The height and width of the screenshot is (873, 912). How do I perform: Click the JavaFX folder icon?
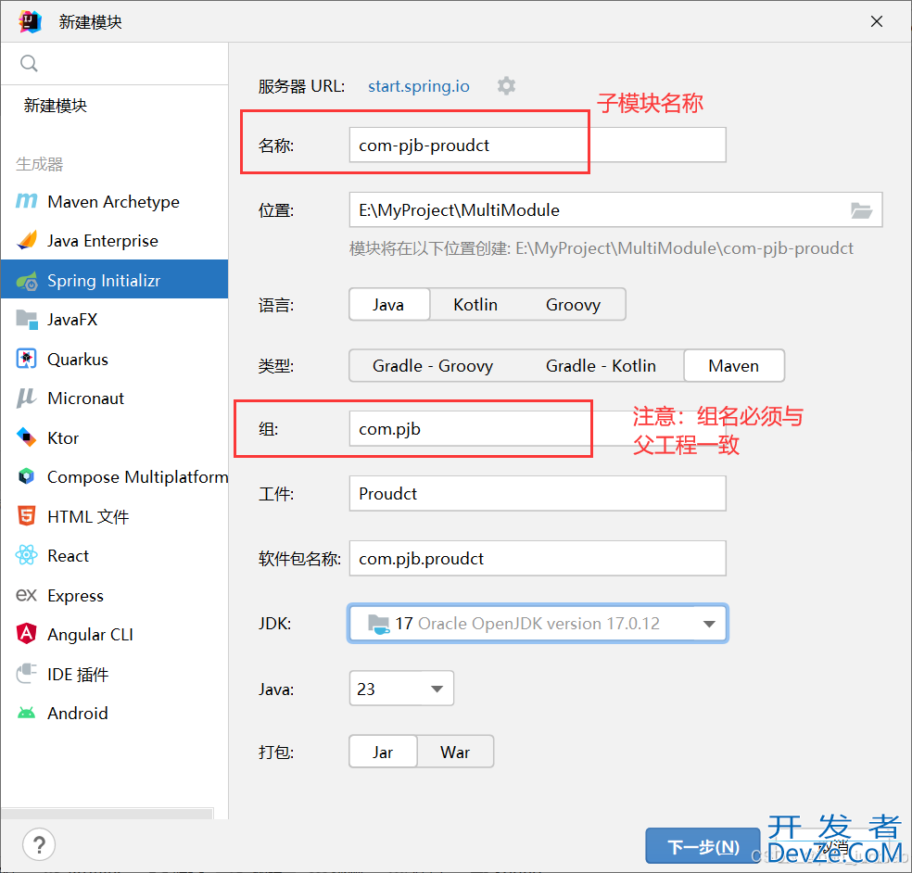tap(27, 320)
